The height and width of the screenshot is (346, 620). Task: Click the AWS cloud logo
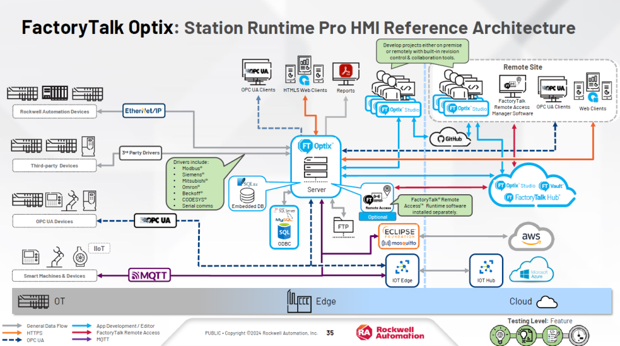(x=530, y=237)
